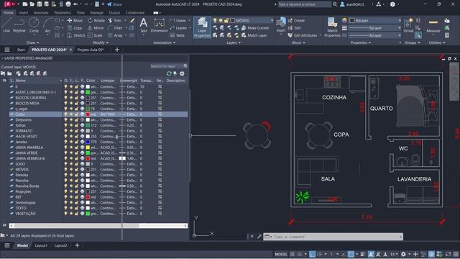Toggle On/Off bulb for TEXTO layer
Image resolution: width=460 pixels, height=259 pixels.
tap(65, 208)
